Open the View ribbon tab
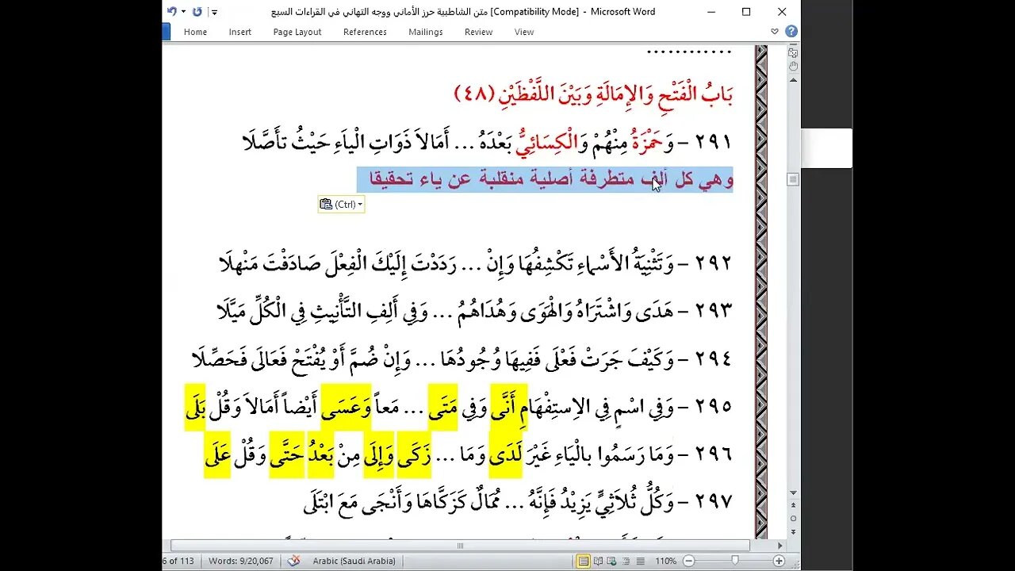The image size is (1015, 571). pos(524,32)
